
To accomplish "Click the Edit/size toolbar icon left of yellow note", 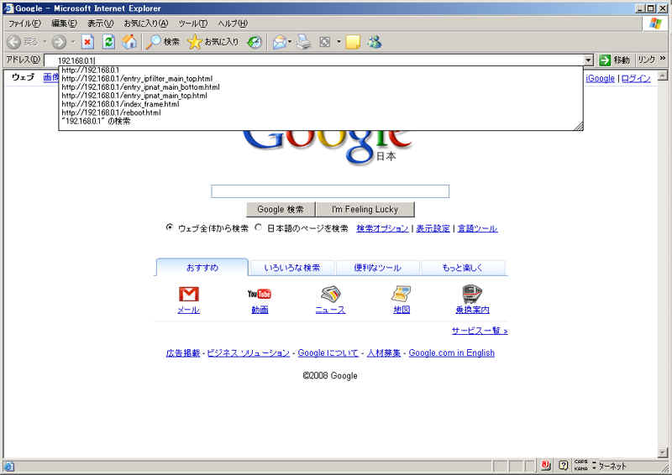I will coord(325,42).
